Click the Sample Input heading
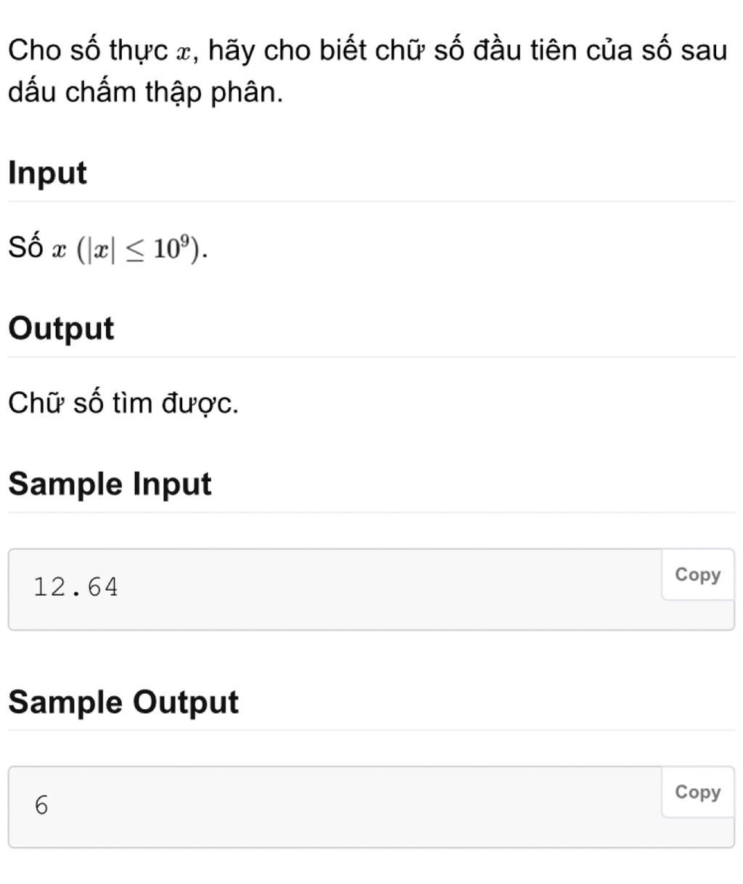 [110, 483]
